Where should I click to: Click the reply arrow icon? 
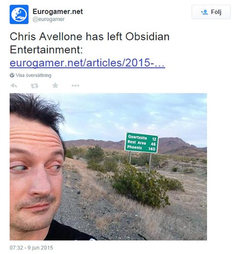(x=14, y=85)
